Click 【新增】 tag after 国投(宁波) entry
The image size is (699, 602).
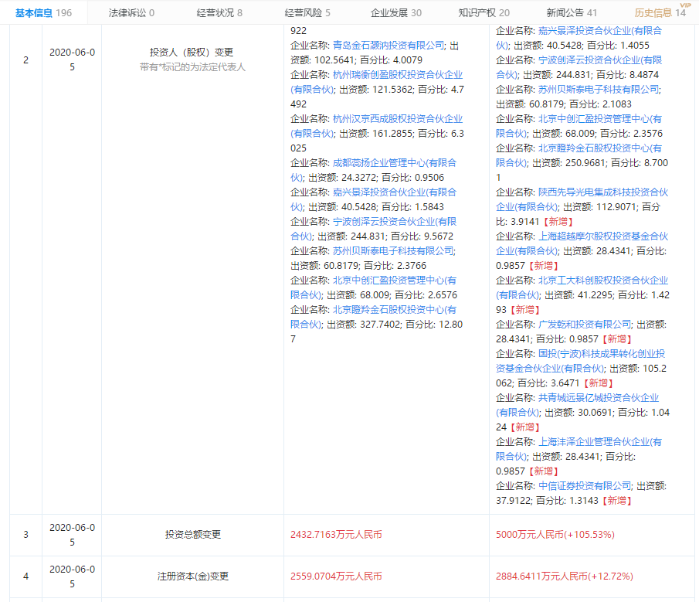click(599, 383)
